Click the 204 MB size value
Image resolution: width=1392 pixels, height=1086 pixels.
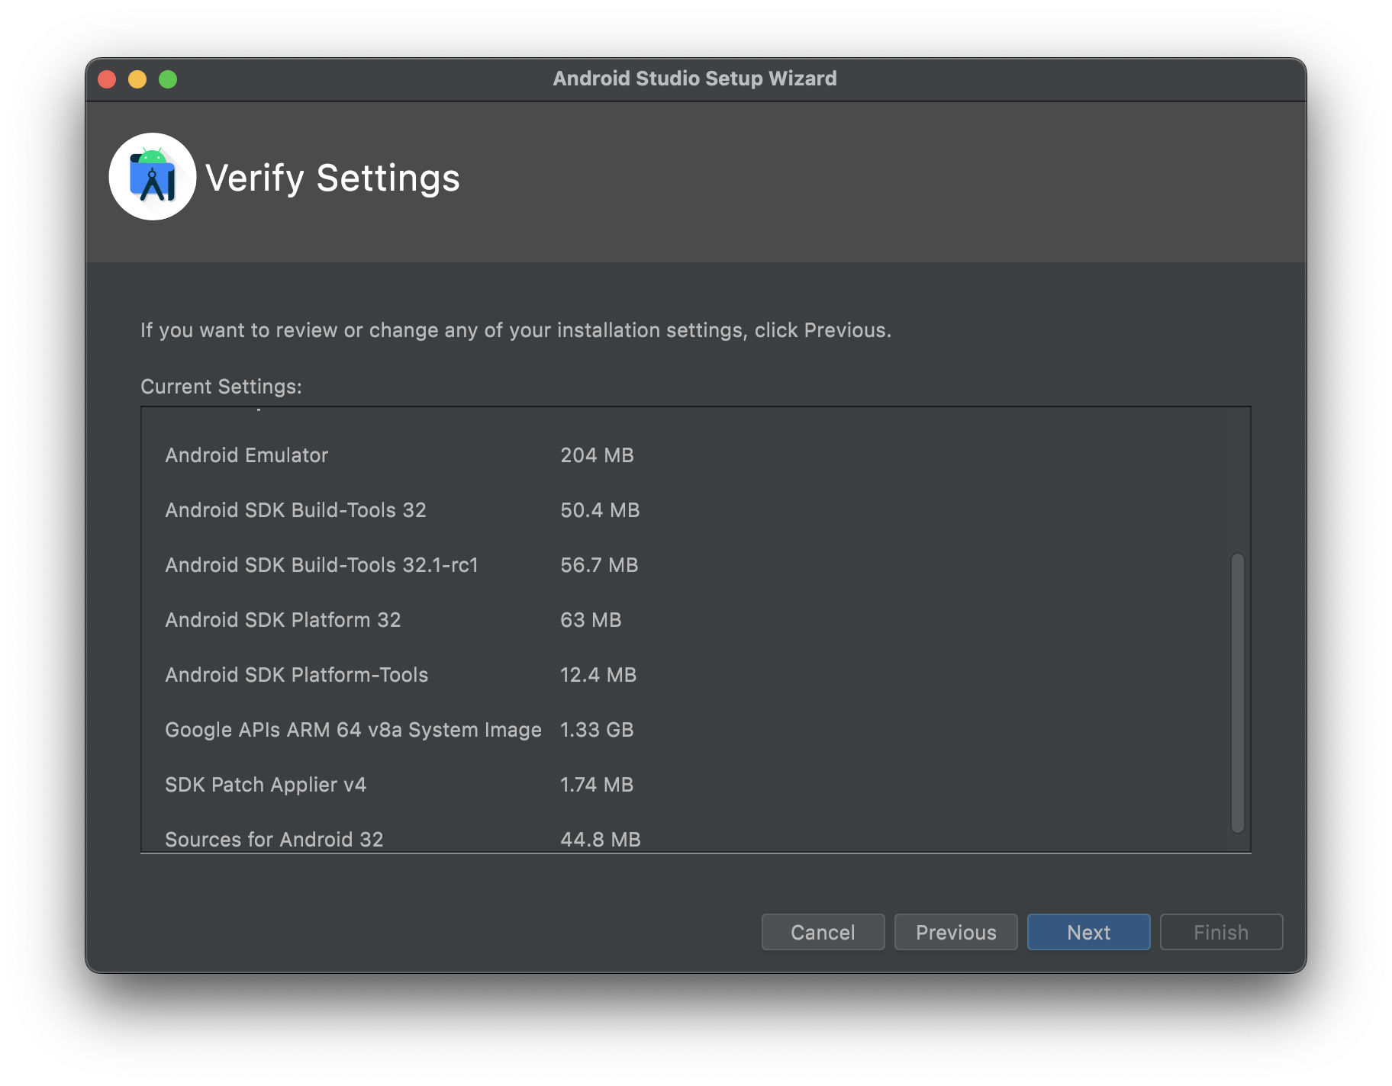pos(597,455)
